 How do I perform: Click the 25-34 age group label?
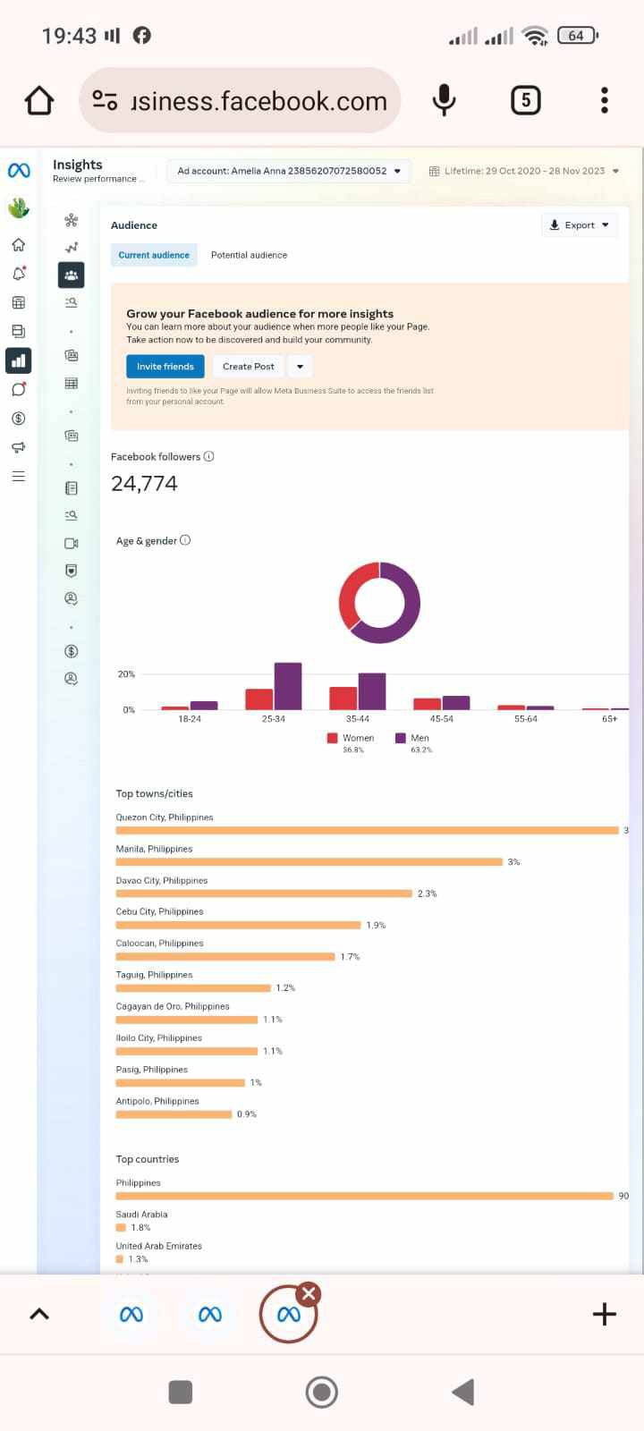[x=274, y=719]
